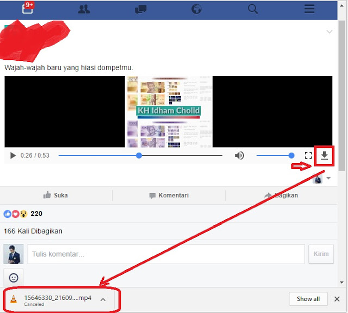Open the friend requests icon
The image size is (348, 313).
coord(84,9)
